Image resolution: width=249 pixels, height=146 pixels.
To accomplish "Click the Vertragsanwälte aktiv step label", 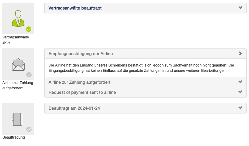I will click(x=16, y=40).
